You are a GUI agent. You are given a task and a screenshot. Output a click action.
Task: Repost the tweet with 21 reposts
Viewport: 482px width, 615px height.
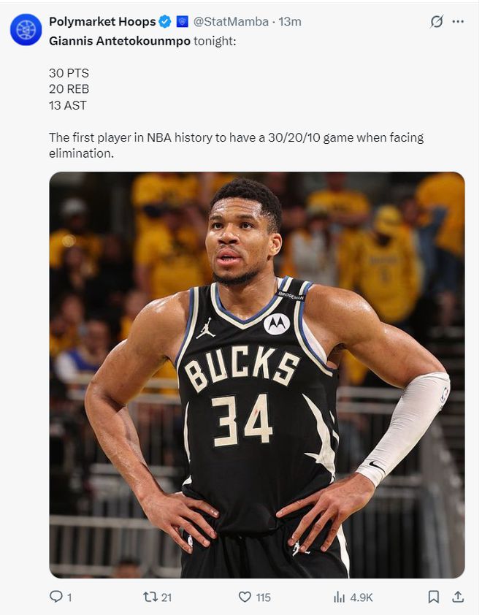pyautogui.click(x=150, y=597)
